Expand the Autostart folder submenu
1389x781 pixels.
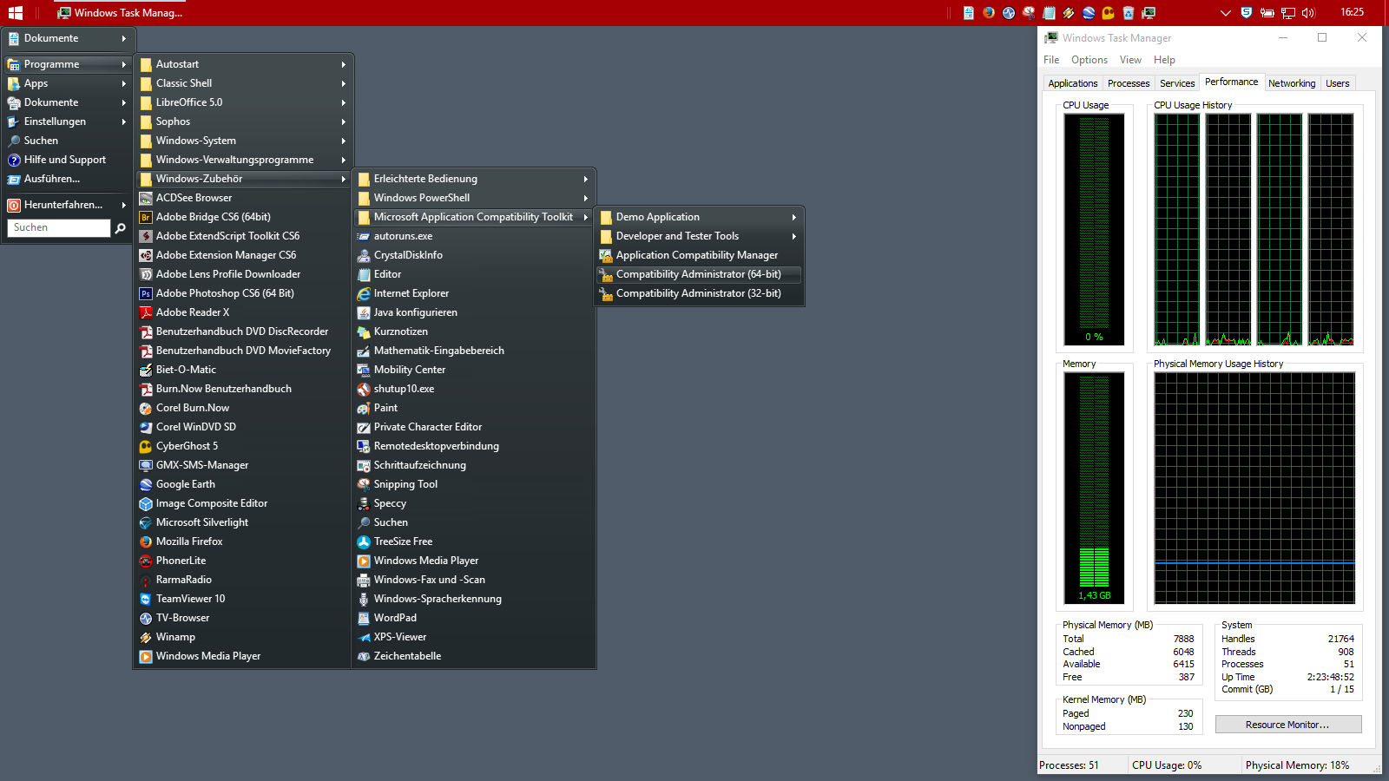[x=243, y=64]
